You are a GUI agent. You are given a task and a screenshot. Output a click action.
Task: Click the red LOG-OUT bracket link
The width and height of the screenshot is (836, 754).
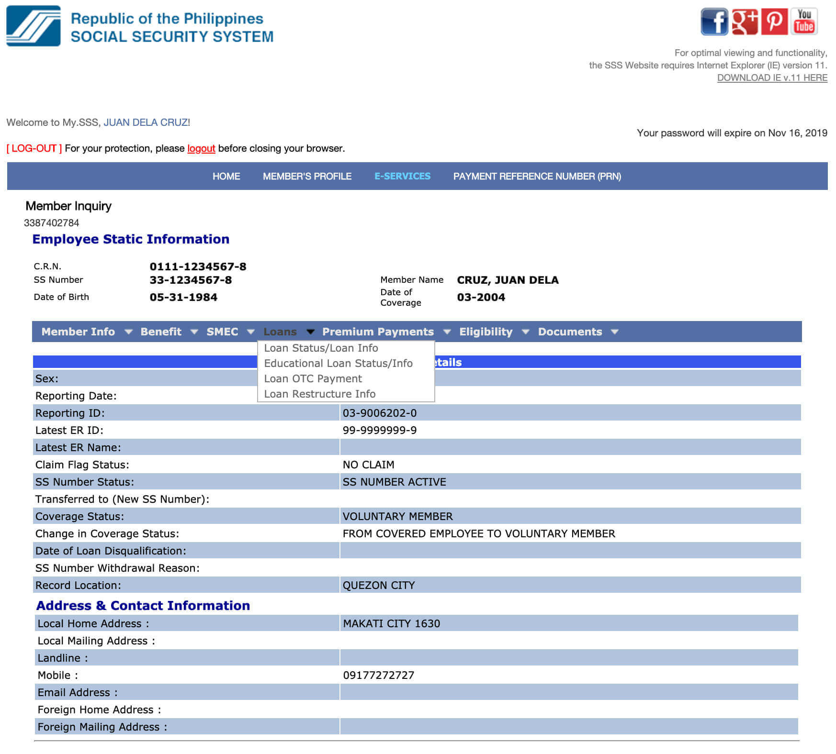(34, 148)
